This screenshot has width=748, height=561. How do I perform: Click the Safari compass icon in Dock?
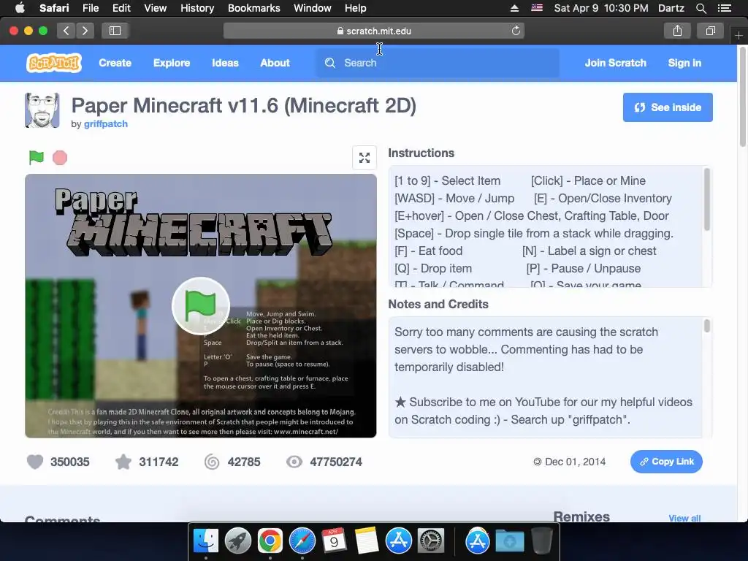point(302,541)
